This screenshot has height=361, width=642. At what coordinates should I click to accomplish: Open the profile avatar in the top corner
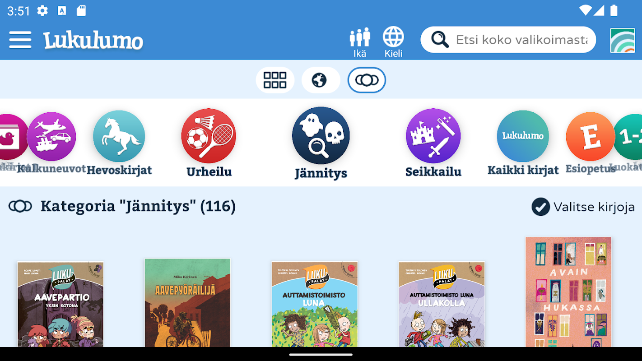pos(622,40)
